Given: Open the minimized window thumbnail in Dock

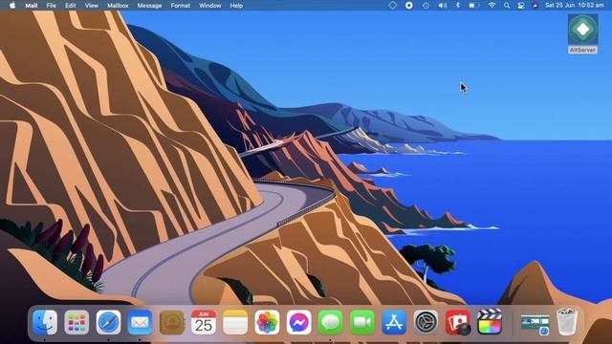Looking at the screenshot, I should click(535, 325).
